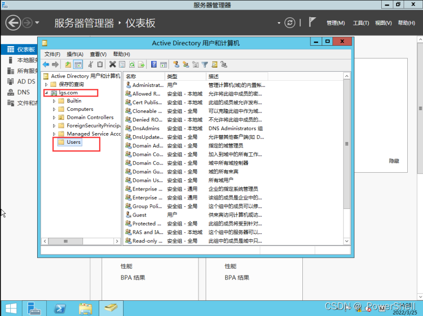423x316 pixels.
Task: Open Server Manager from the taskbar
Action: [x=34, y=308]
